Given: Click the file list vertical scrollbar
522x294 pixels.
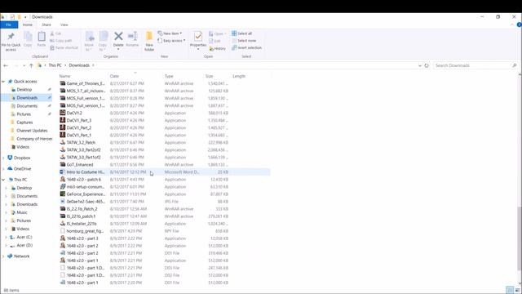Looking at the screenshot, I should pos(520,238).
